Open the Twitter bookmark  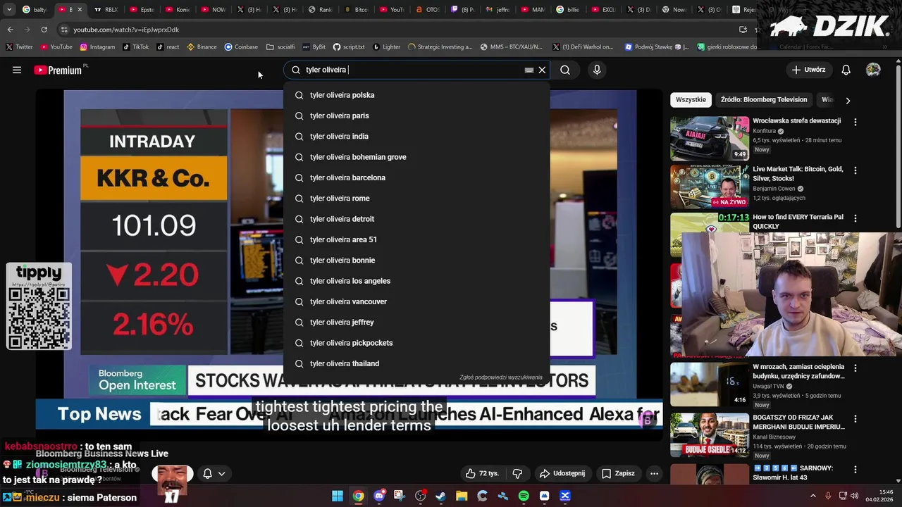(20, 47)
